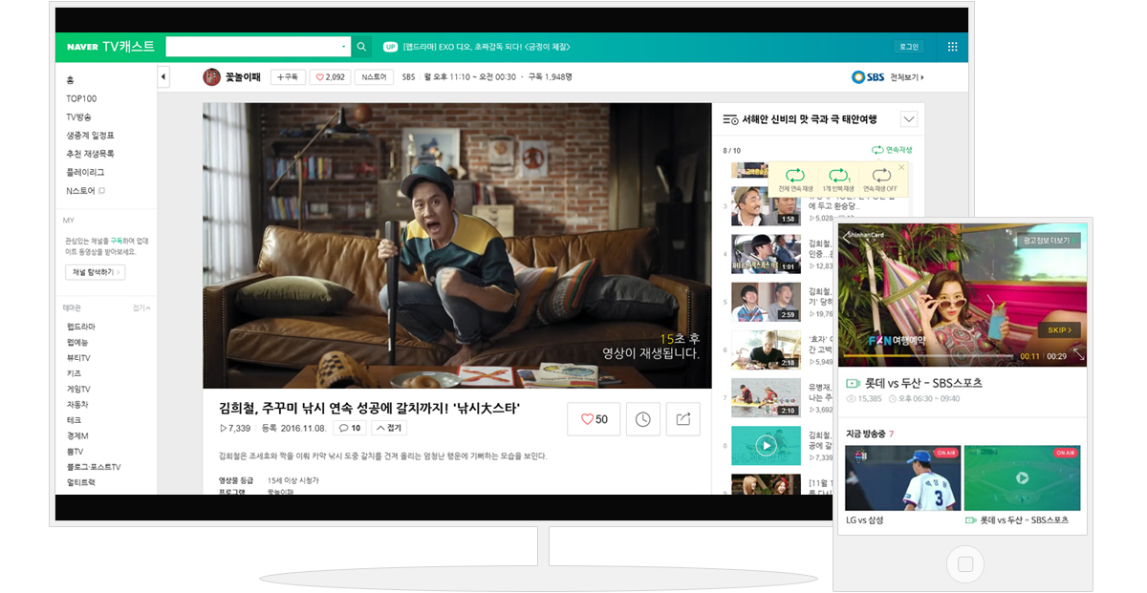The width and height of the screenshot is (1147, 593).
Task: Open 생중계 일정표 in the sidebar
Action: point(90,135)
